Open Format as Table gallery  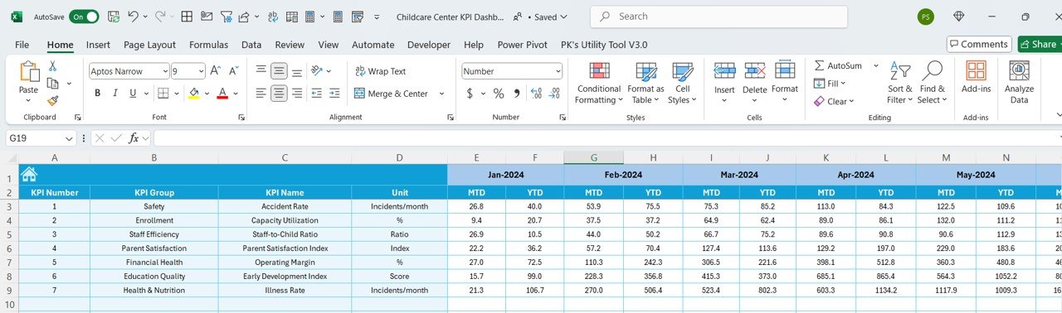coord(645,83)
